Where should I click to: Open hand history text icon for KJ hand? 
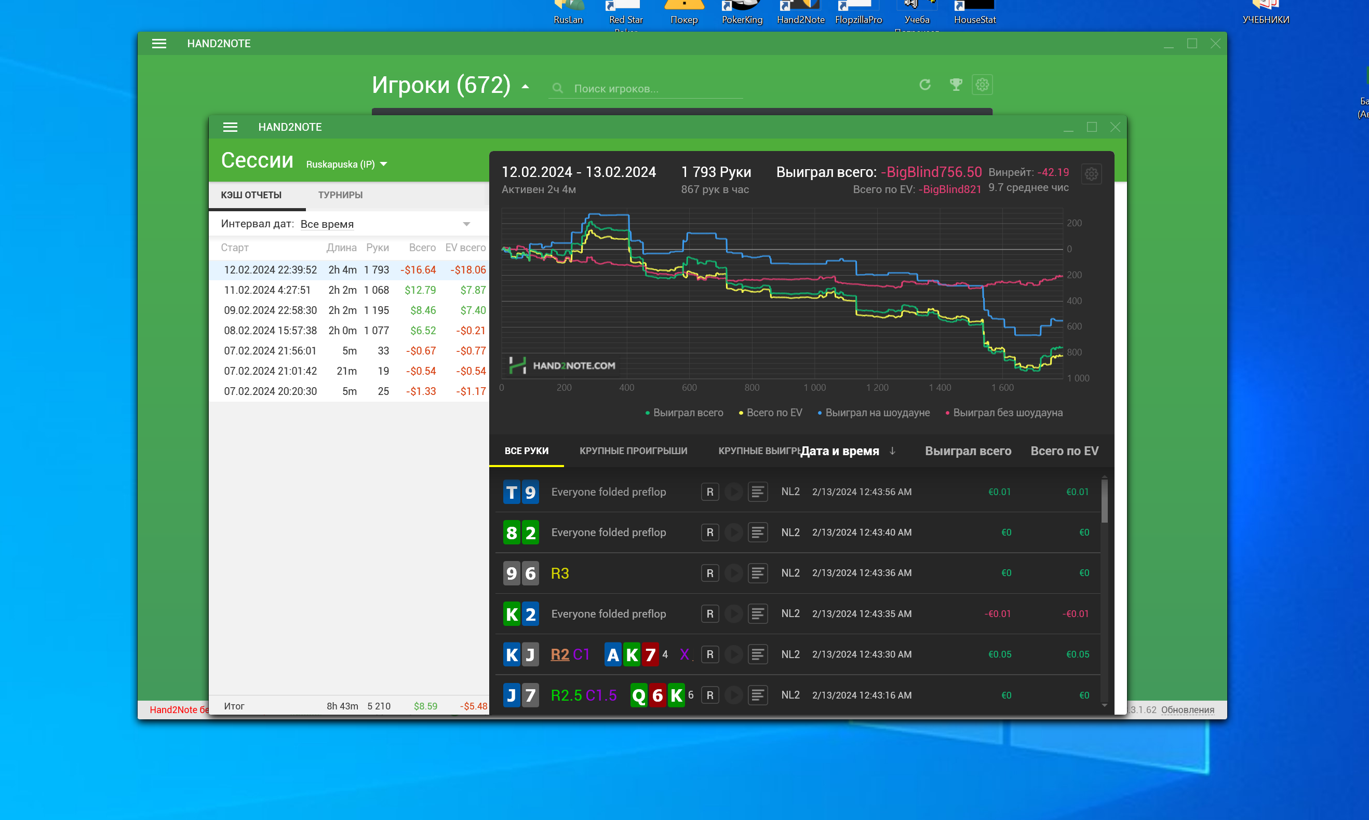pos(758,654)
